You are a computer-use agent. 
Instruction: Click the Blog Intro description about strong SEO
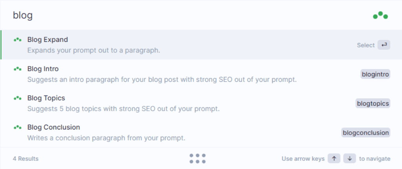(162, 80)
